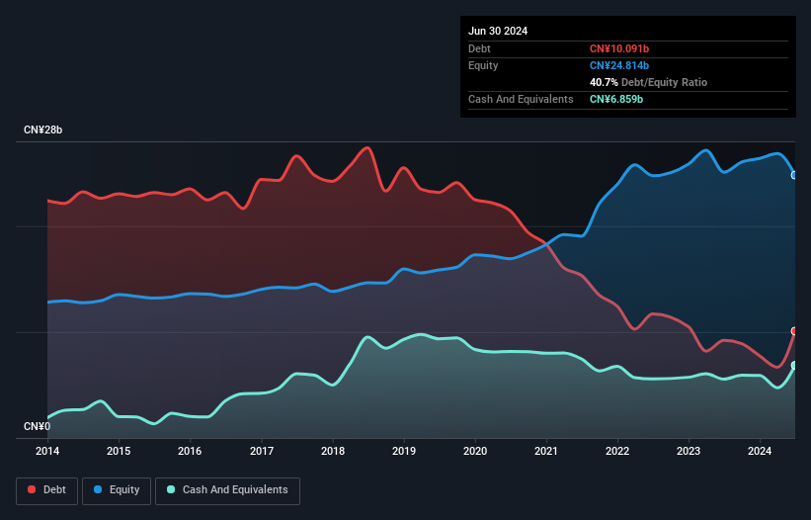Click the red Debt legend dot
Viewport: 811px width, 520px height.
pos(32,489)
